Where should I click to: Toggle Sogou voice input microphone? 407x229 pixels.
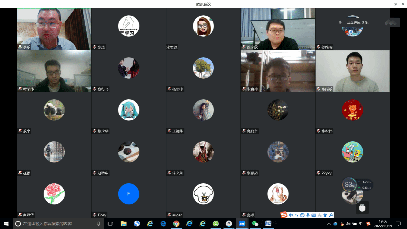pyautogui.click(x=308, y=215)
